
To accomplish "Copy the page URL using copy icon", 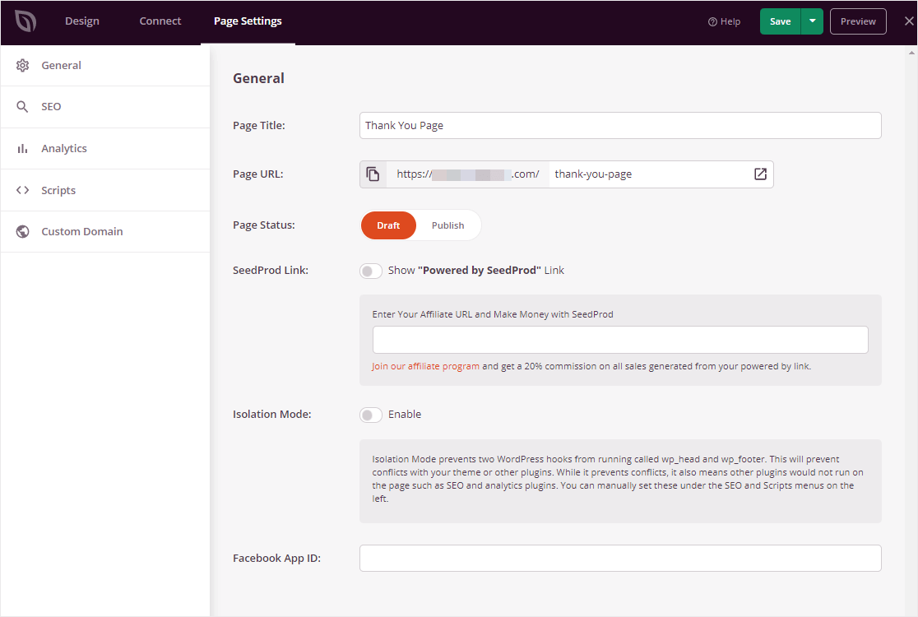I will click(373, 174).
